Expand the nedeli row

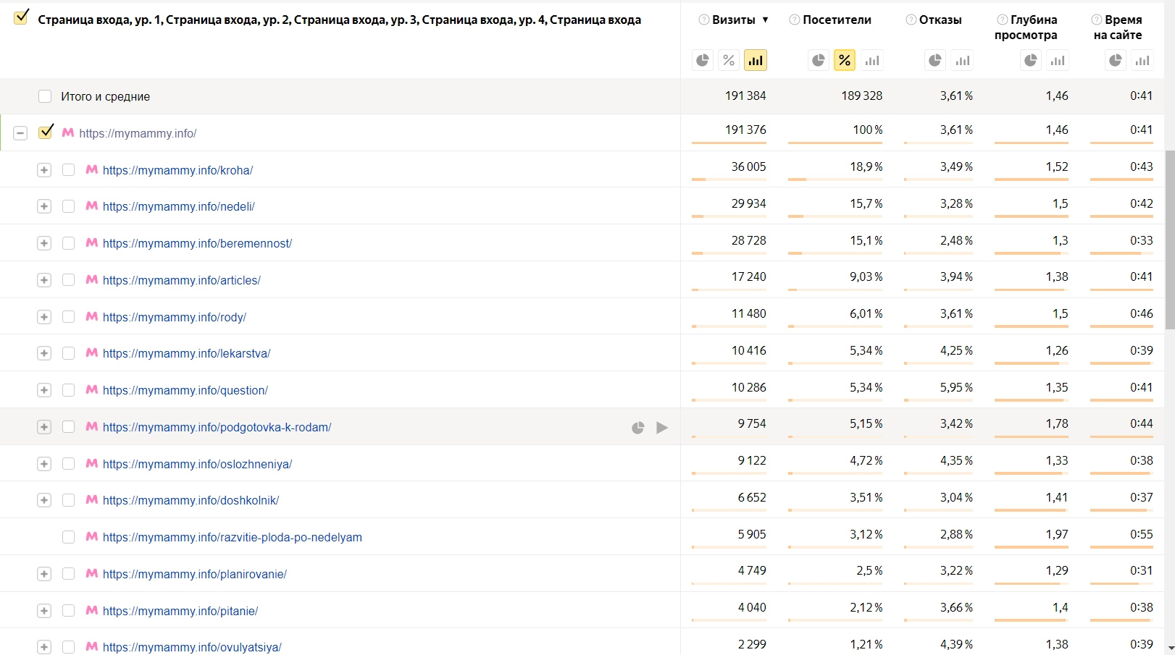tap(44, 206)
